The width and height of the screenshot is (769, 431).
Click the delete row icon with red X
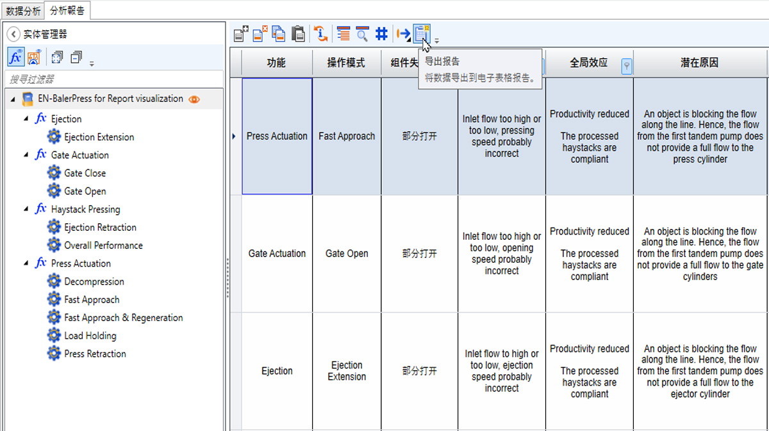click(x=260, y=34)
